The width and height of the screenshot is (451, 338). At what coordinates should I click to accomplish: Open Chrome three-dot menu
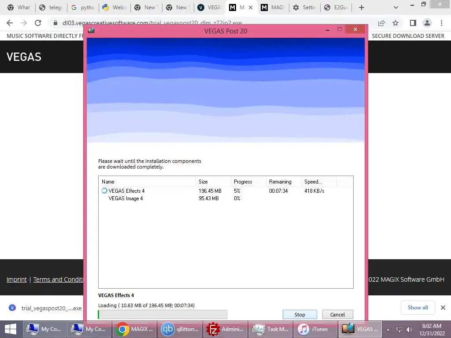[441, 23]
